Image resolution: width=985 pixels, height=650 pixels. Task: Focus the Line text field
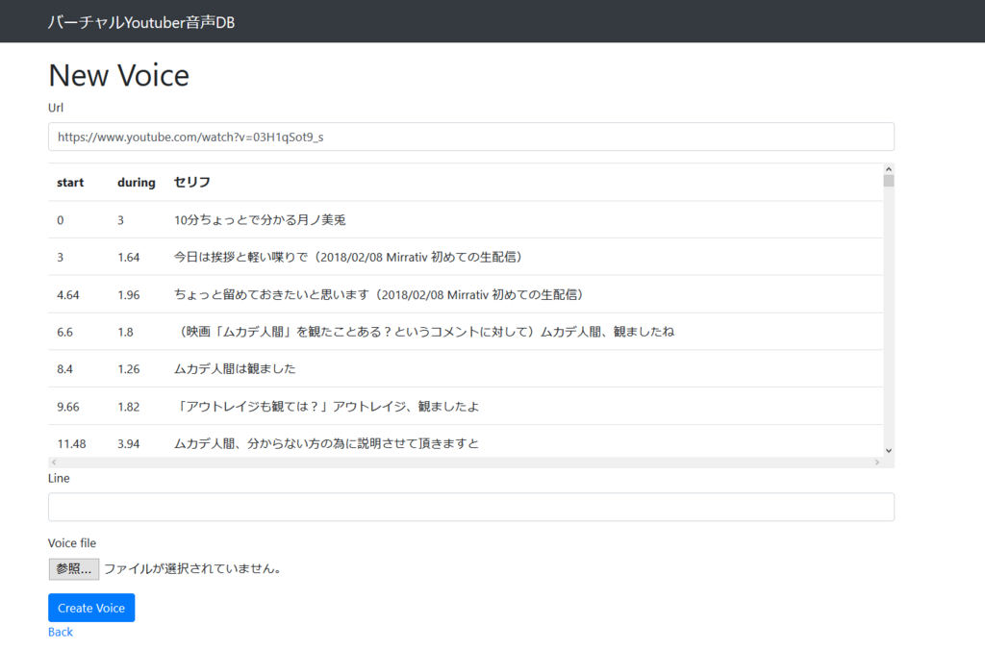[x=471, y=507]
